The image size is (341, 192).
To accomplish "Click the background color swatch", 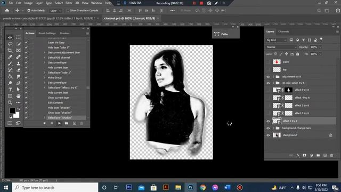I will point(17,115).
